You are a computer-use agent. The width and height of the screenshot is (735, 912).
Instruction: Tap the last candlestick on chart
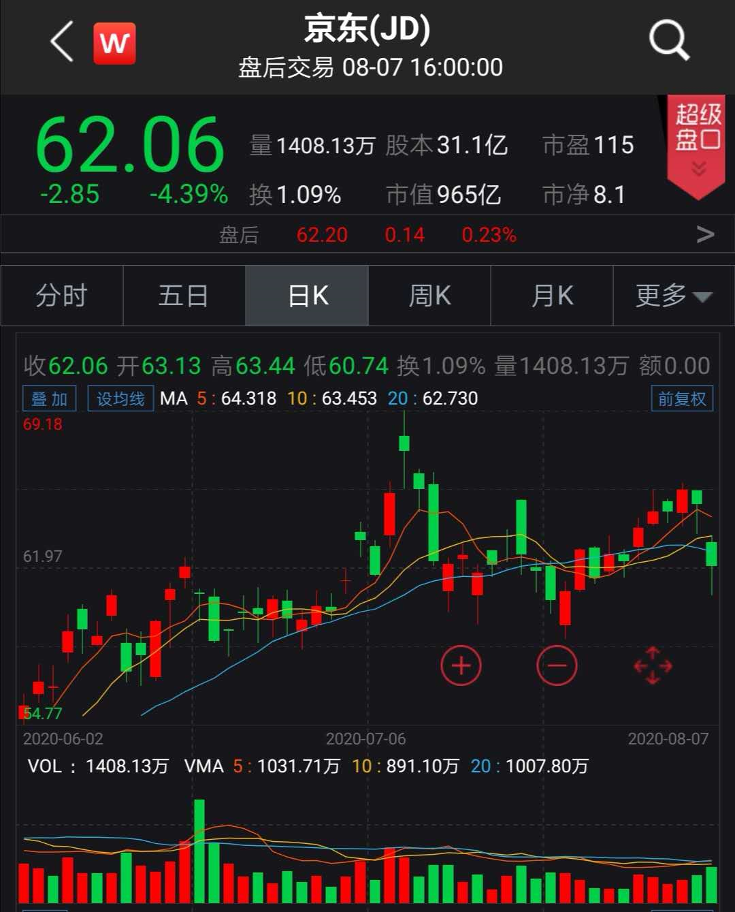(x=712, y=553)
